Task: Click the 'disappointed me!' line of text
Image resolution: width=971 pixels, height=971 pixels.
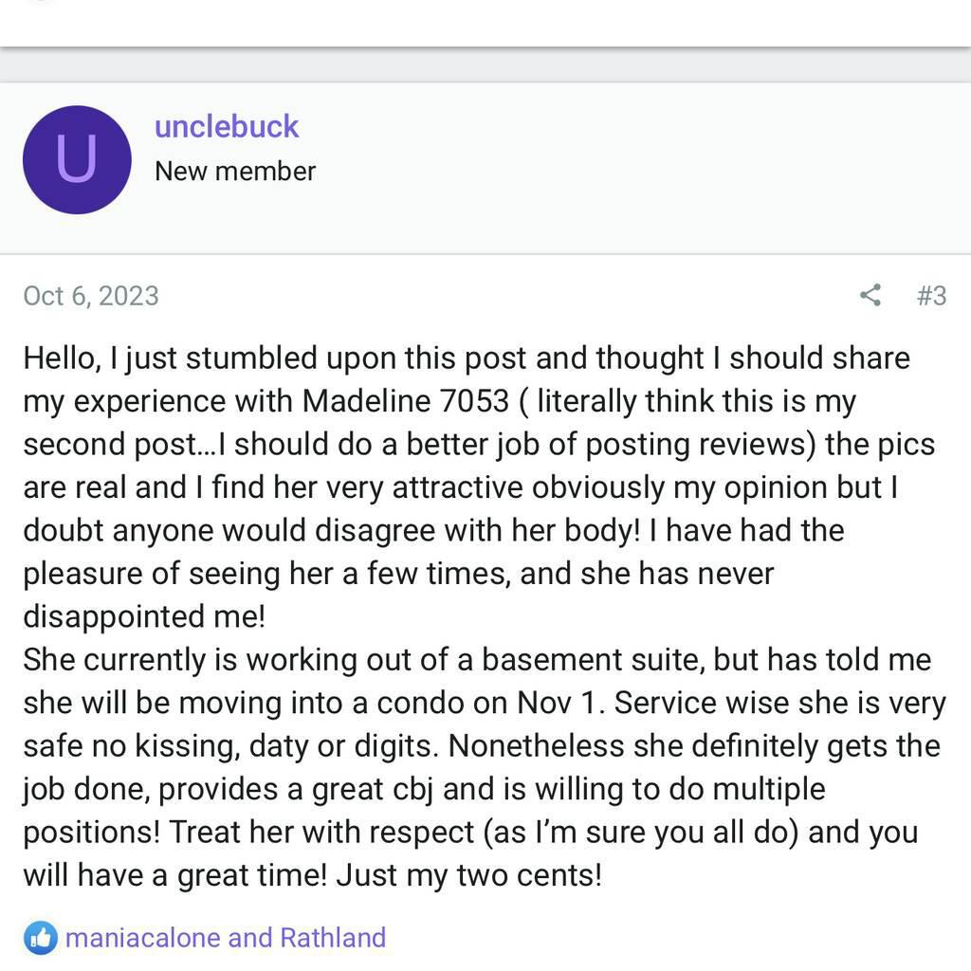Action: (x=144, y=616)
